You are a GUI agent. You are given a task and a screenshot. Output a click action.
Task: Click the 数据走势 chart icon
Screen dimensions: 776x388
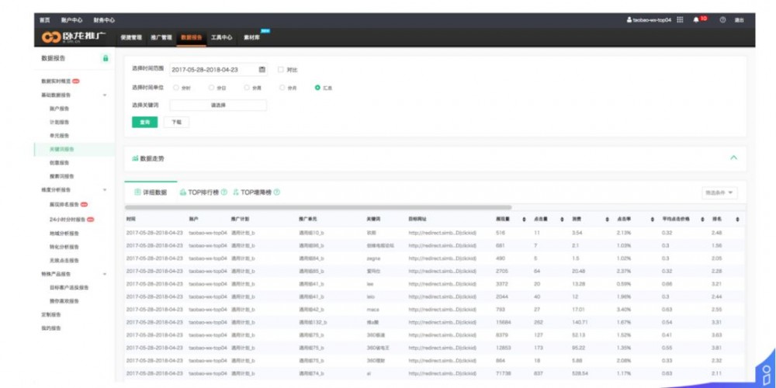135,159
